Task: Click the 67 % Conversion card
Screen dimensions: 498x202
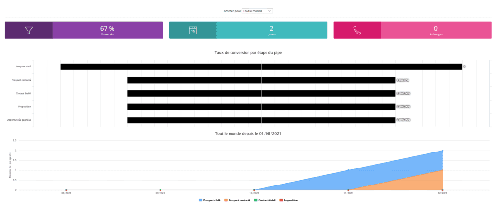Action: click(107, 30)
